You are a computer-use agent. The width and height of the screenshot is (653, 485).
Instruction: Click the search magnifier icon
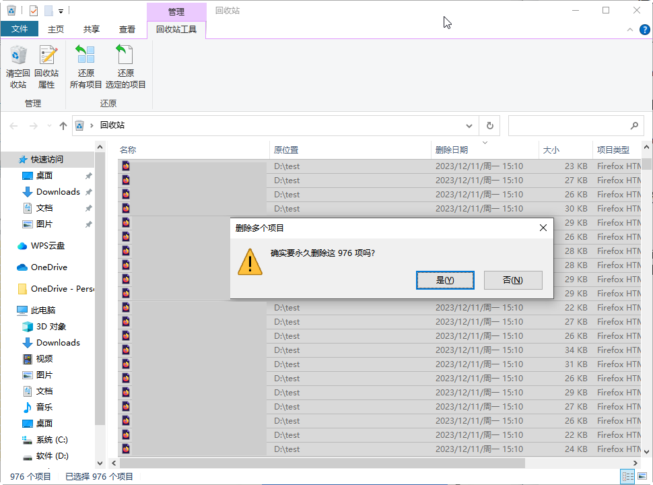[x=634, y=125]
